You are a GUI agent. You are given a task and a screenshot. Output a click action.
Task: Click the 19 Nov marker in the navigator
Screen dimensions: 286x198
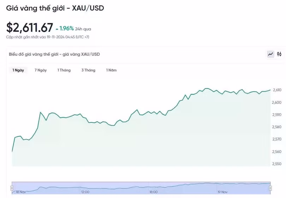click(222, 192)
